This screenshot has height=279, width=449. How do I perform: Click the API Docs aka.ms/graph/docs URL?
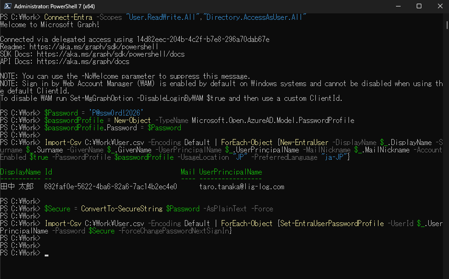coord(83,61)
